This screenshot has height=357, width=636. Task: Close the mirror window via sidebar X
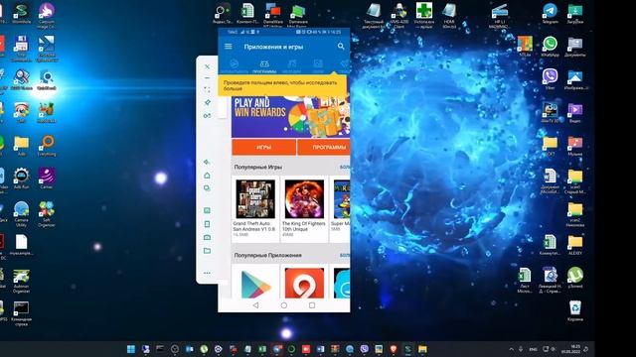coord(208,66)
